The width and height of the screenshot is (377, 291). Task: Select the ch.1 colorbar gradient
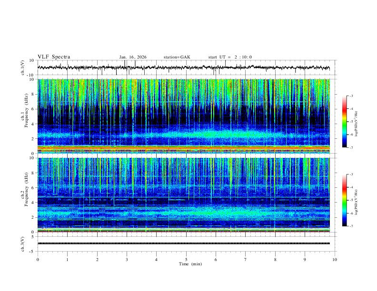[345, 122]
